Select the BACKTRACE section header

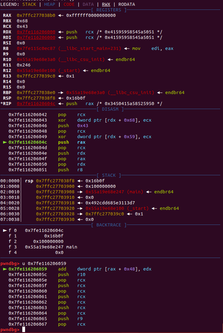(x=108, y=225)
